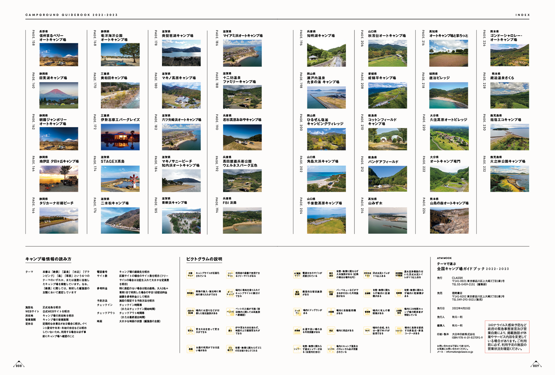Viewport: 555px width, 375px height.
Task: Open the STAGEX高島 windmill photo
Action: tap(120, 179)
